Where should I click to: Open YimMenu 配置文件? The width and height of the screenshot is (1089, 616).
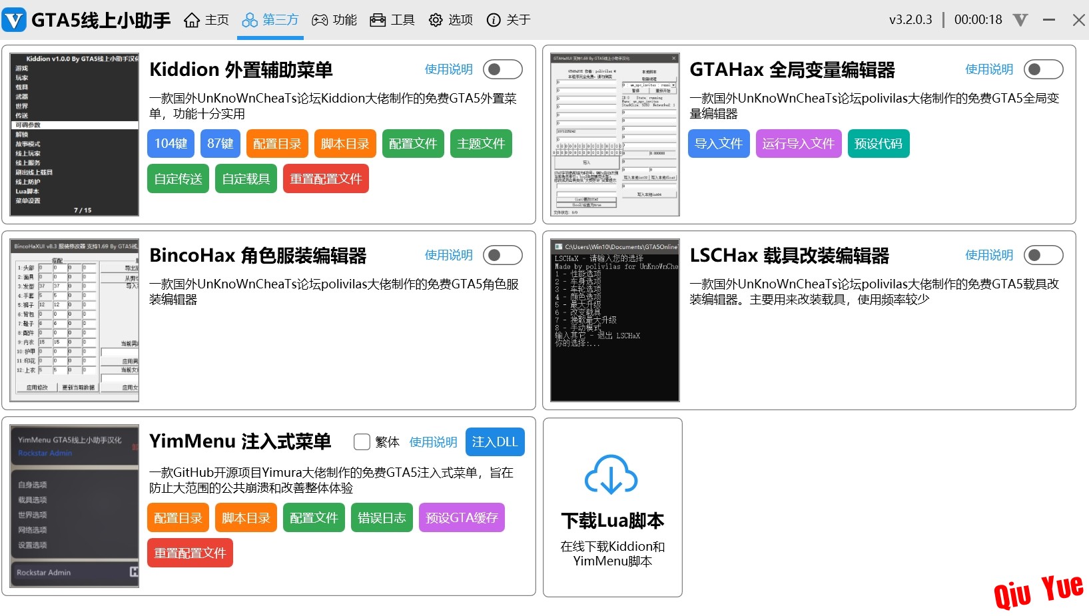coord(314,517)
